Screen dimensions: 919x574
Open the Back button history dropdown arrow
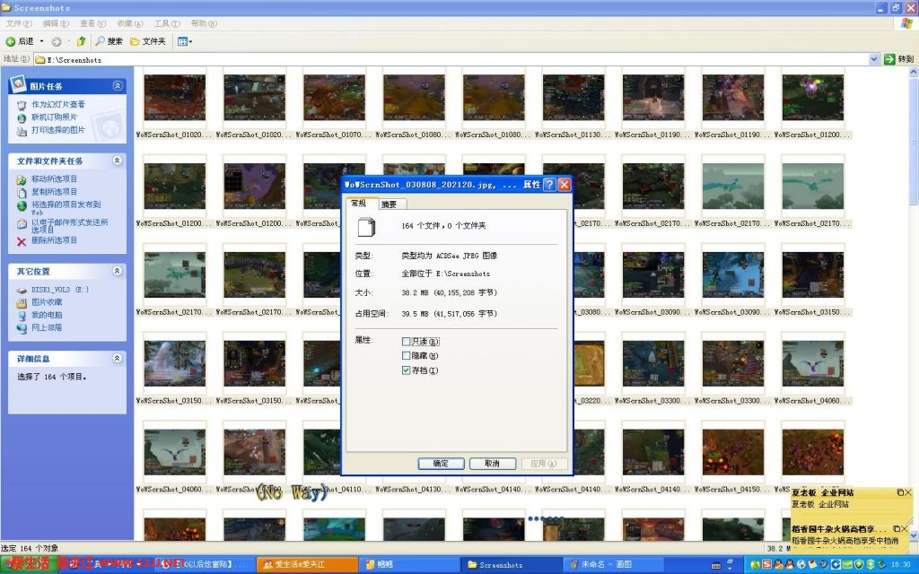[x=41, y=41]
